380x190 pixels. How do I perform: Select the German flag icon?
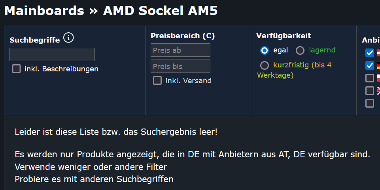tap(378, 65)
